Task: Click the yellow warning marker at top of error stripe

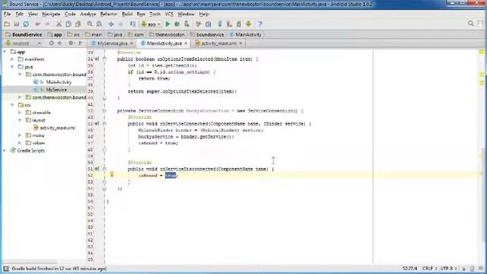Action: [482, 52]
